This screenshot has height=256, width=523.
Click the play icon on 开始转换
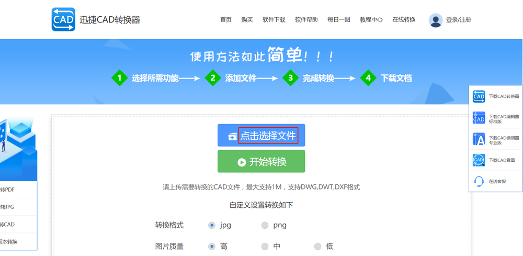(x=242, y=162)
